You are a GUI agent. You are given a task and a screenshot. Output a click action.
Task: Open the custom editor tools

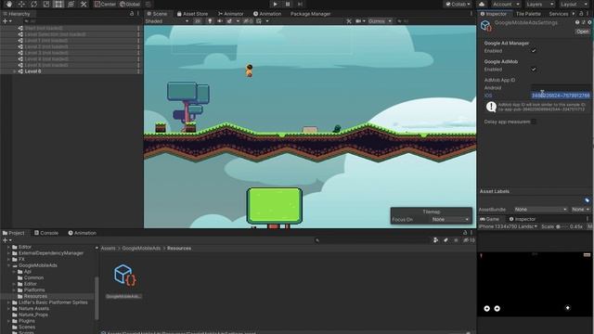pos(84,4)
